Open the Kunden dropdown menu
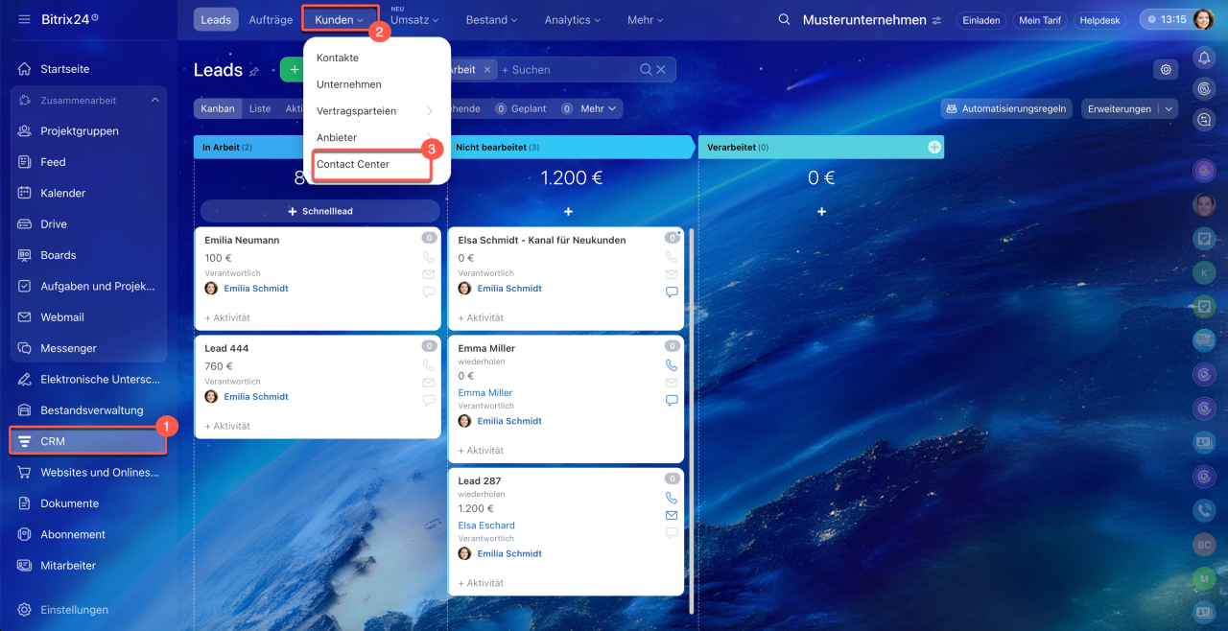 [x=340, y=20]
